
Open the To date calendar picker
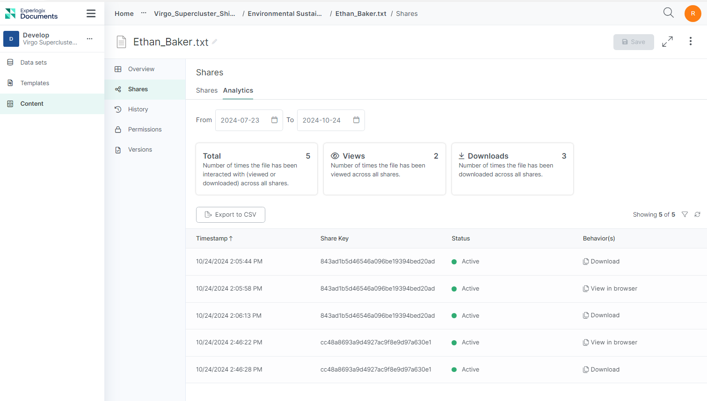[356, 120]
